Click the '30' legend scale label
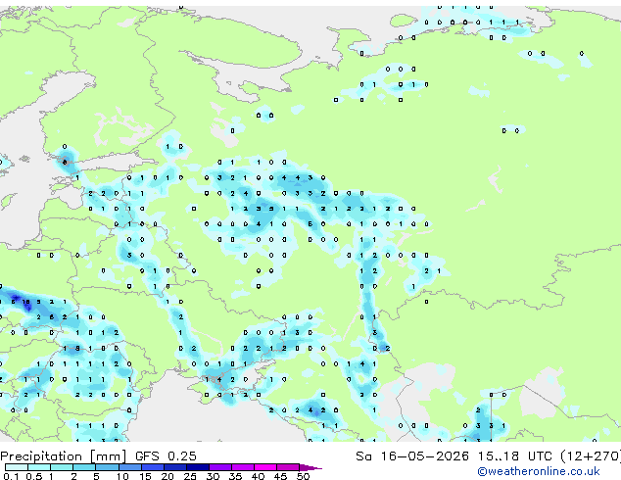This screenshot has height=480, width=621. coord(213,476)
